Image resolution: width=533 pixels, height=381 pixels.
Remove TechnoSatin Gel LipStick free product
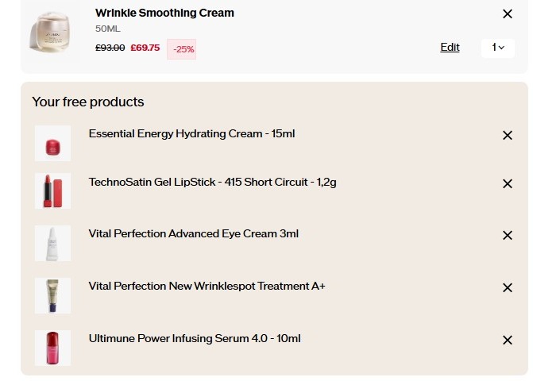point(508,184)
